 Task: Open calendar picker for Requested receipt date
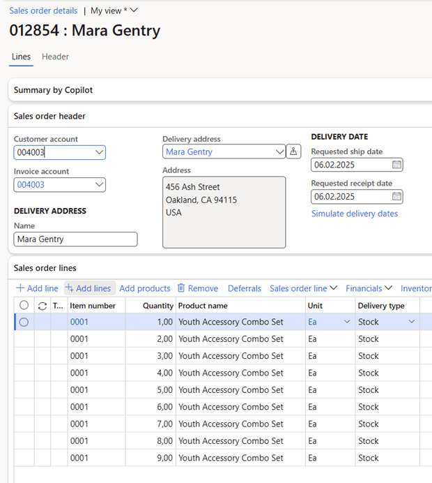pos(396,197)
